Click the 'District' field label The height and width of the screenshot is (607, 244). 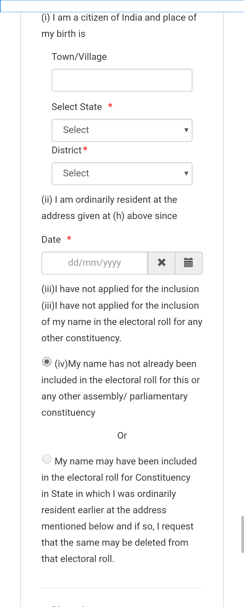pos(66,150)
